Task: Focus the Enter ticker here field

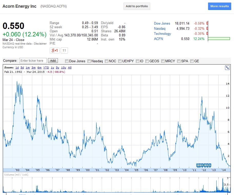Action: click(x=33, y=61)
